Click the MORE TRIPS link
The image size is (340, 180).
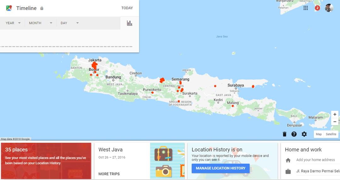tap(109, 174)
